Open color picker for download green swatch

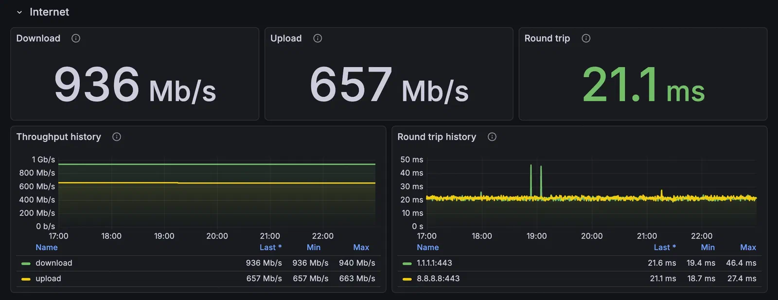pos(26,264)
